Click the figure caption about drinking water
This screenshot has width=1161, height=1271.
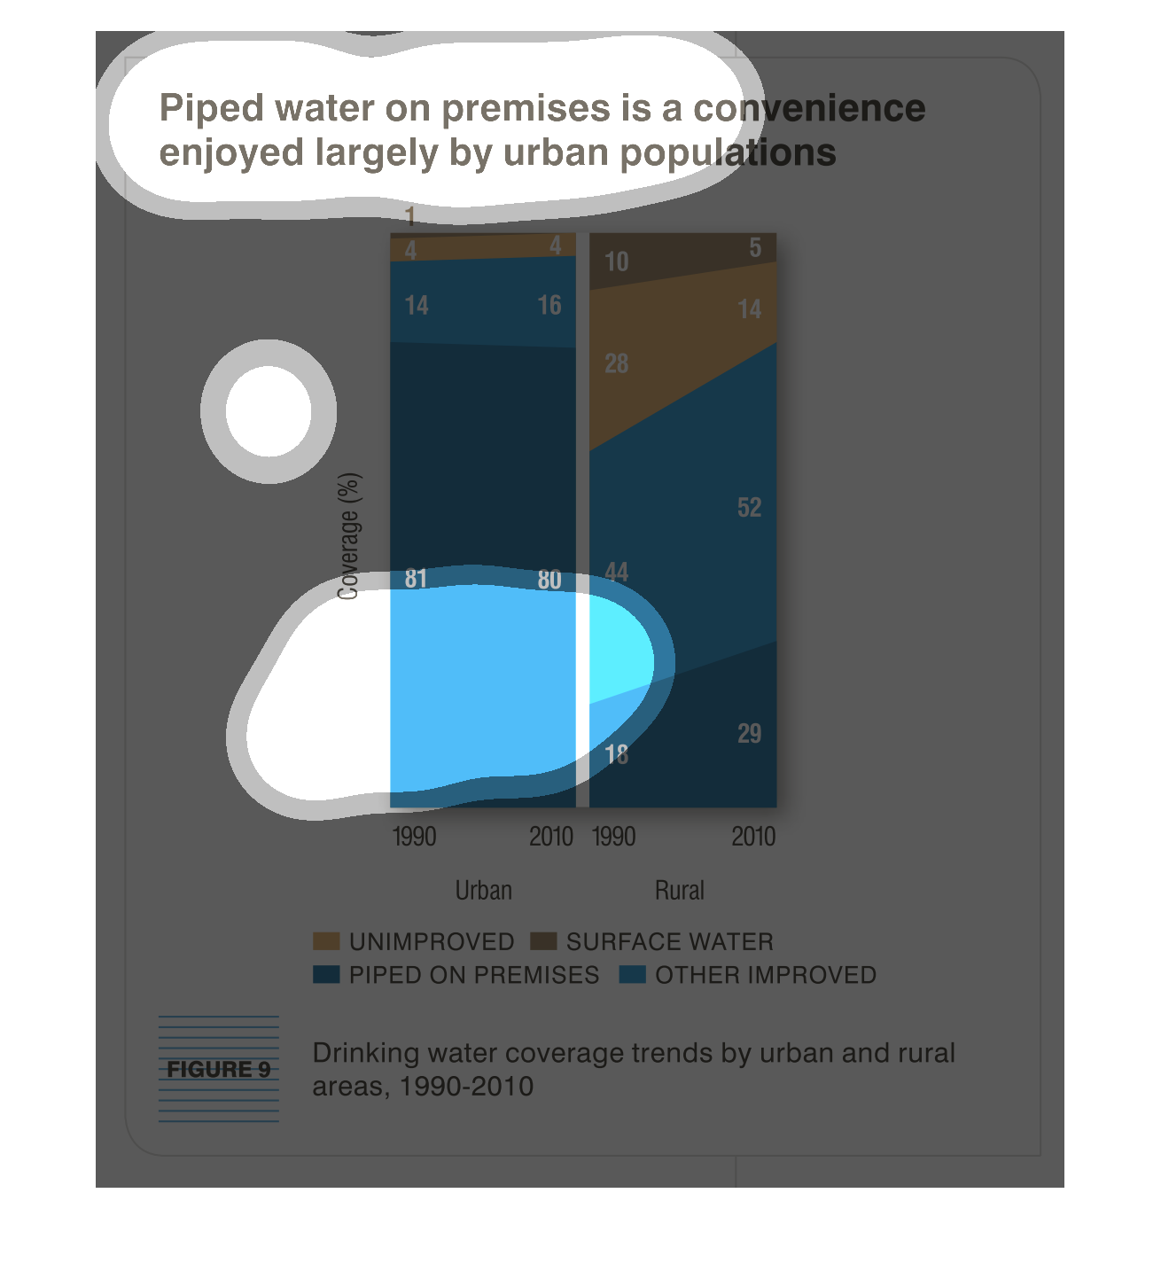(x=633, y=1069)
